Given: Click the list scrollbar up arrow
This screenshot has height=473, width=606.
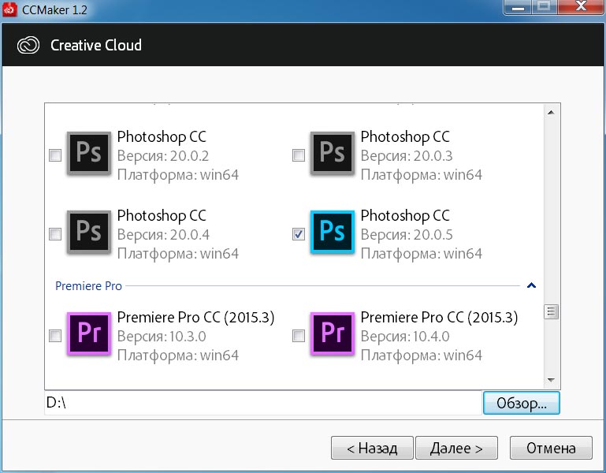Looking at the screenshot, I should pos(551,113).
